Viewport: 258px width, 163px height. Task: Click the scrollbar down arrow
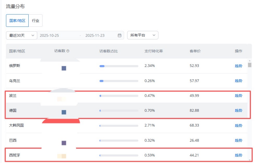pos(249,160)
